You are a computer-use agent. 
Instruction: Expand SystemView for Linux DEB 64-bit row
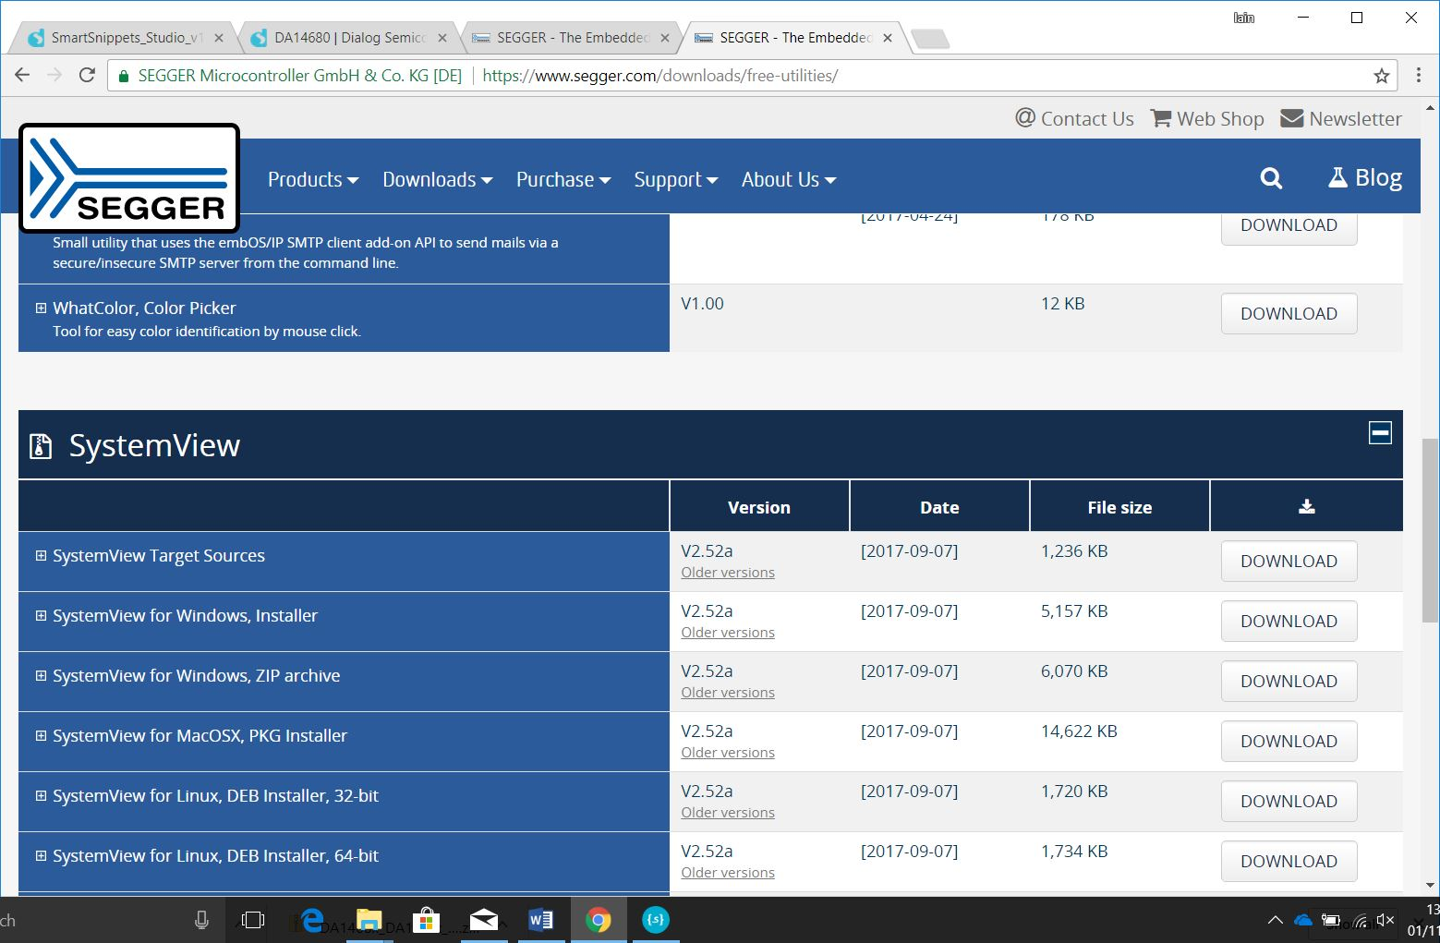click(41, 855)
